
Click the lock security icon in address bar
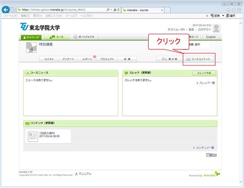click(115, 10)
